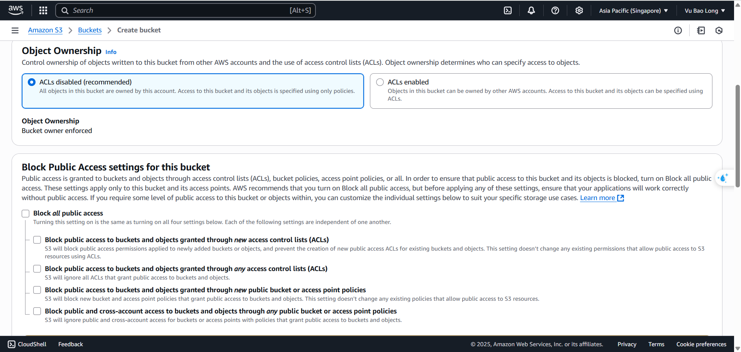Check block new public bucket policies
The image size is (741, 352).
[x=37, y=290]
